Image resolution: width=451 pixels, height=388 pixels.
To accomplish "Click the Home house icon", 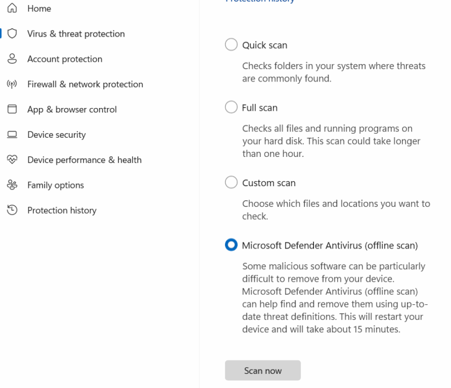I will [x=12, y=8].
